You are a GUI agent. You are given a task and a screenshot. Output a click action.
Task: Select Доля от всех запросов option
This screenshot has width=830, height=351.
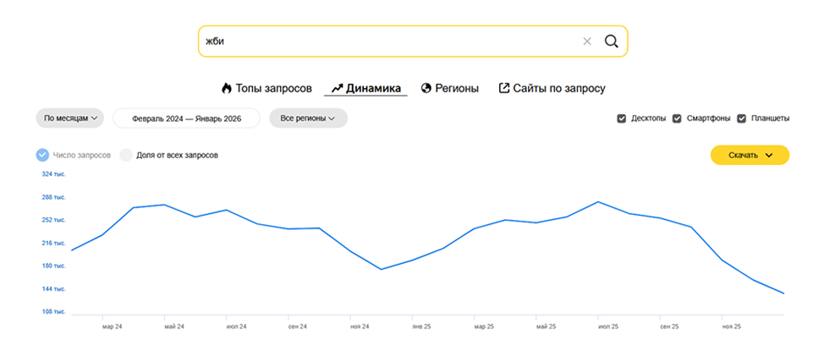click(127, 156)
